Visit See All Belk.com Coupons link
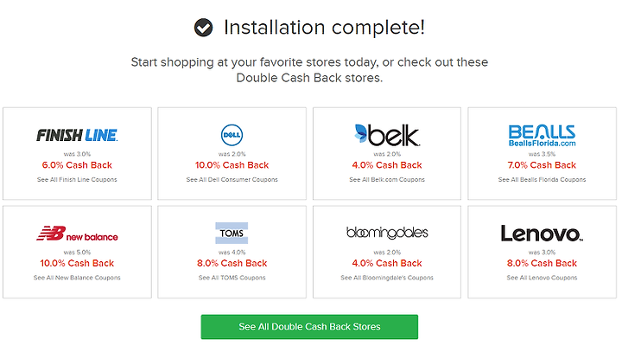 [387, 180]
